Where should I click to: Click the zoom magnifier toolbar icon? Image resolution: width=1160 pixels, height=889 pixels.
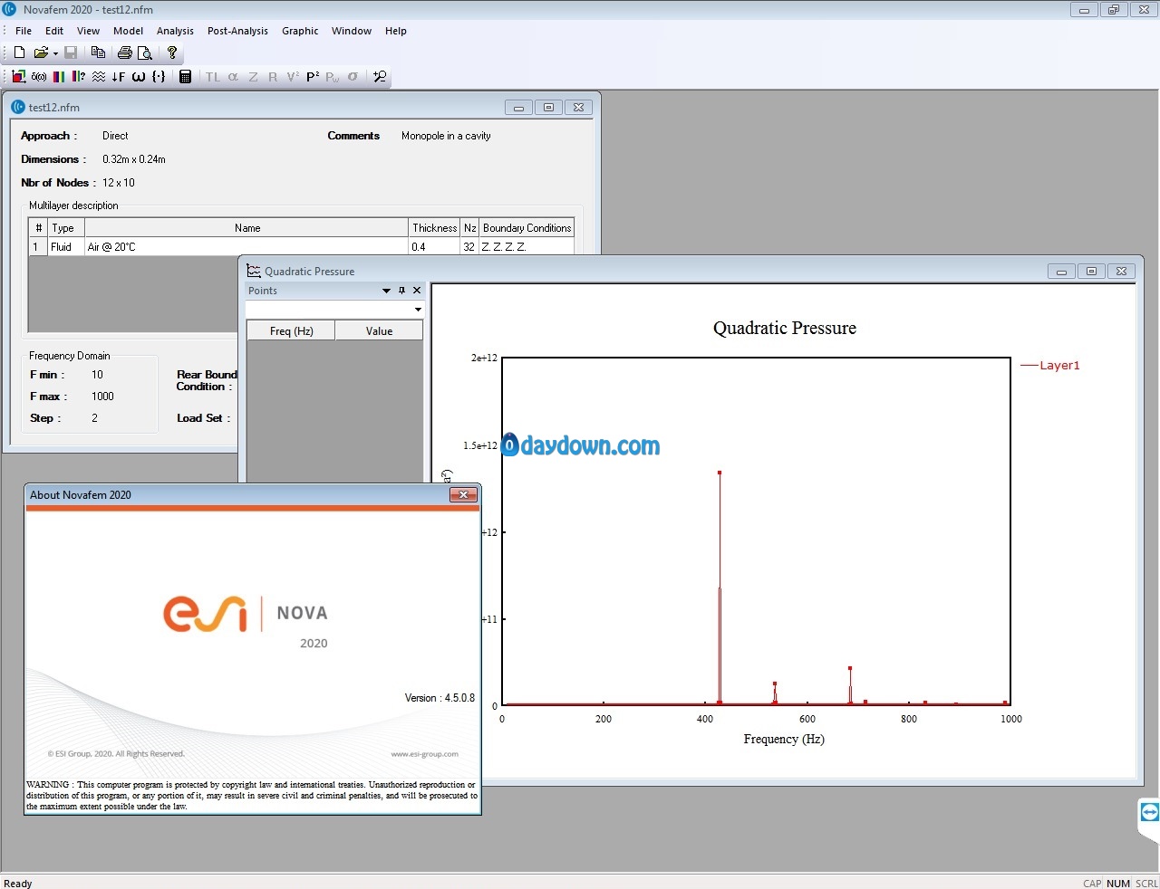tap(380, 77)
